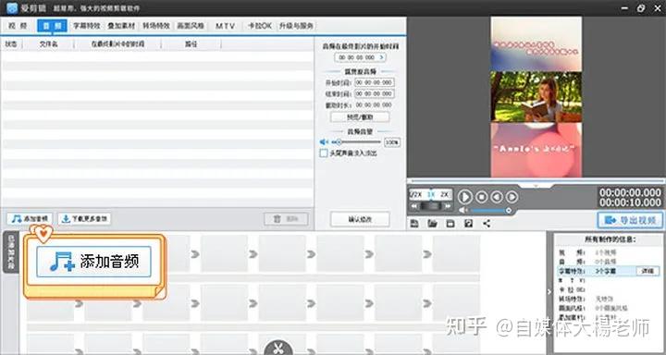Click the camera icon on 导出视频
The image size is (666, 355).
click(610, 220)
